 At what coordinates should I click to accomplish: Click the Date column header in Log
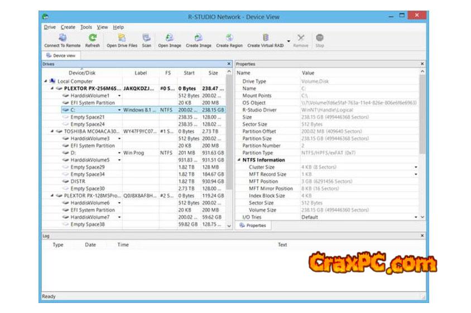tap(90, 244)
